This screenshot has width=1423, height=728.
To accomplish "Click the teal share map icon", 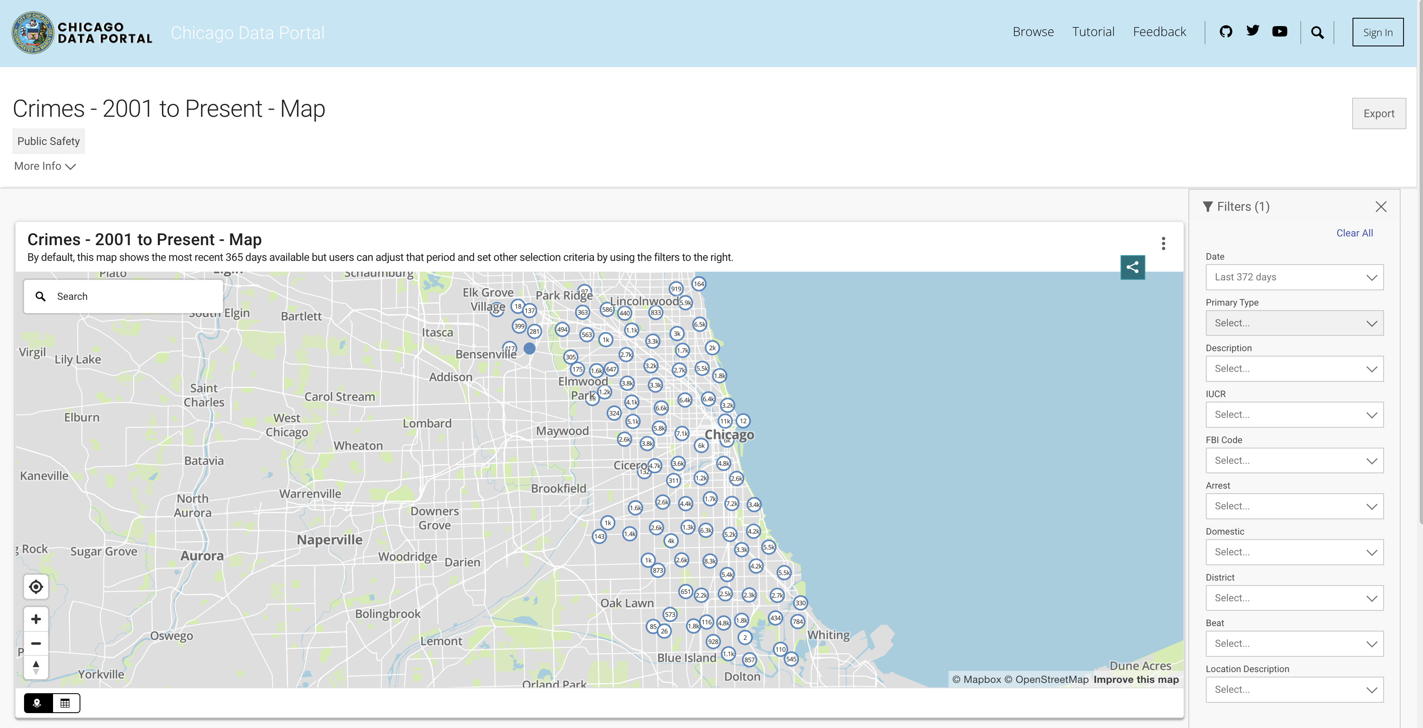I will tap(1132, 267).
